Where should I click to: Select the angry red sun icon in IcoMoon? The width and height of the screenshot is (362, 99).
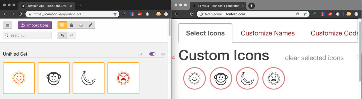point(123,78)
